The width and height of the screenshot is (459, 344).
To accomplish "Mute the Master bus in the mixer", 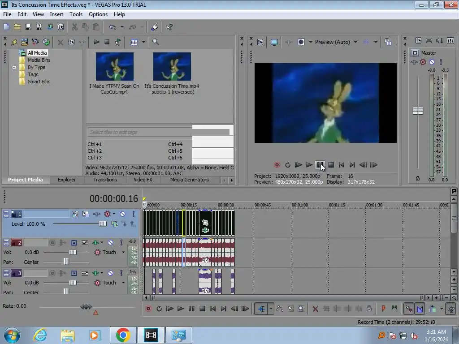I will click(432, 62).
